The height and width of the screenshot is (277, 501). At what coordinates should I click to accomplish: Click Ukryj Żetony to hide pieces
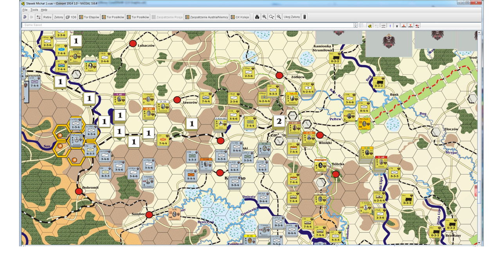point(292,17)
